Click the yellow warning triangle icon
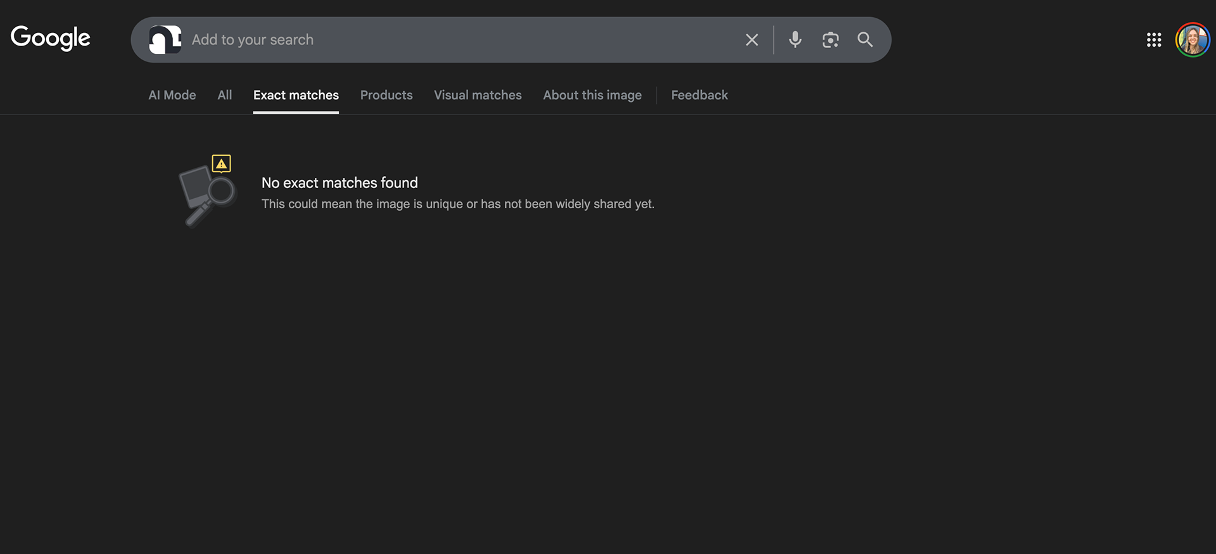1216x554 pixels. tap(221, 164)
